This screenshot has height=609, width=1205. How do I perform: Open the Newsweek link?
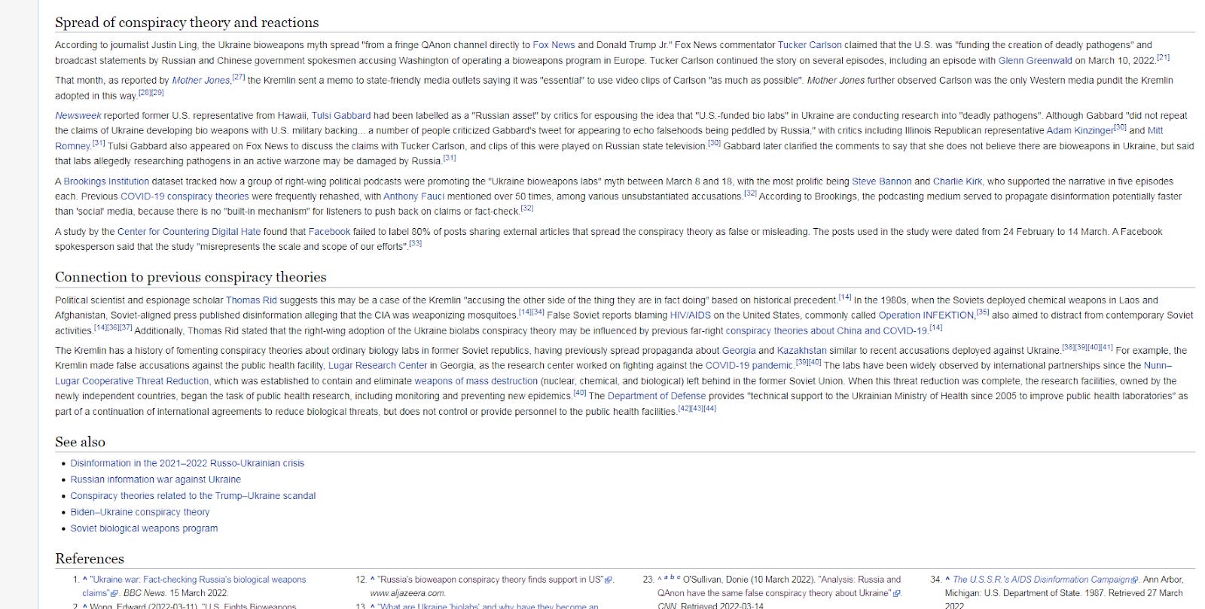click(78, 116)
